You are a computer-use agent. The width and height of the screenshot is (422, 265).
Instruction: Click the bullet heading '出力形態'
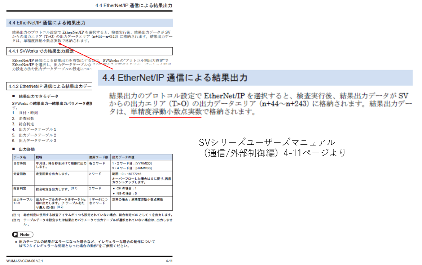(27, 149)
